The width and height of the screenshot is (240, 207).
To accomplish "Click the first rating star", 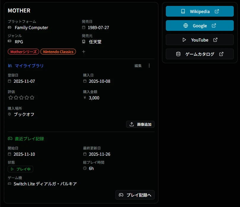I will coord(11,98).
